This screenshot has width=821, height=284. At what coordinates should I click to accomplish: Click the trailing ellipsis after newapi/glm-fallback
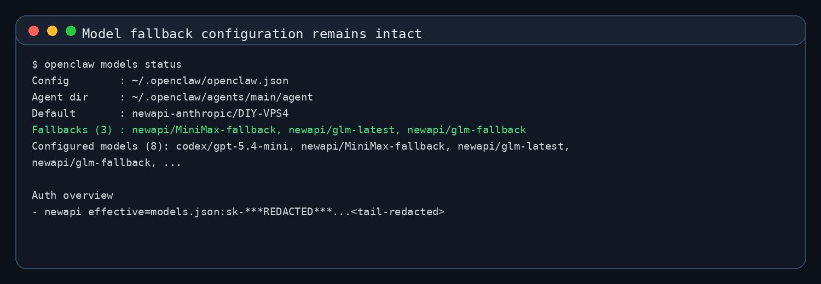(x=172, y=163)
